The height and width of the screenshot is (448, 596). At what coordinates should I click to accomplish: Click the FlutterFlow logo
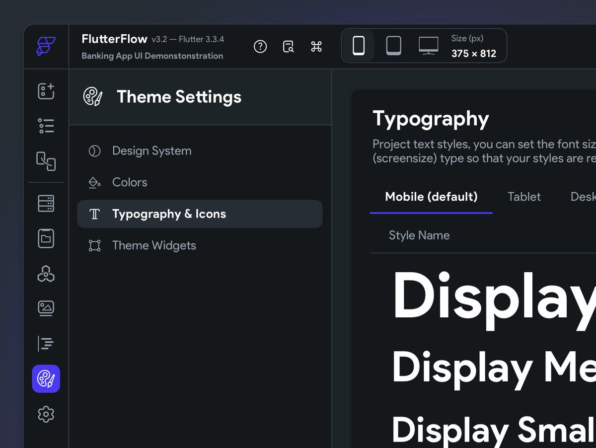(x=46, y=46)
